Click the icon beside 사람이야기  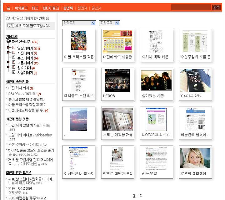point(13,72)
